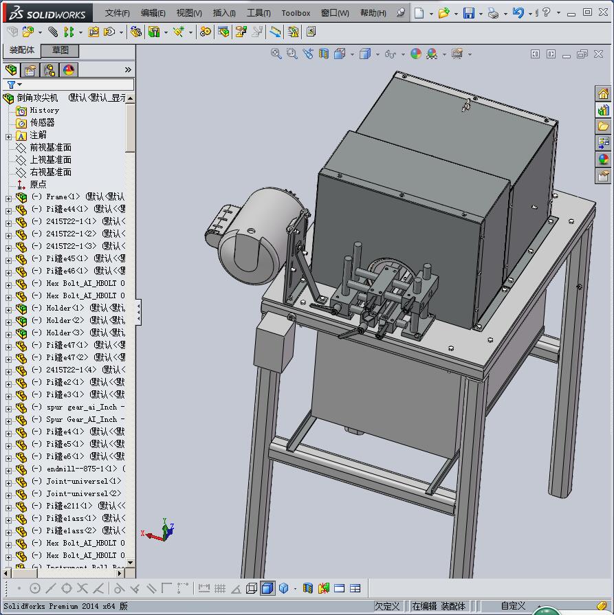614x615 pixels.
Task: Click the Zoom to Area icon
Action: pyautogui.click(x=292, y=54)
